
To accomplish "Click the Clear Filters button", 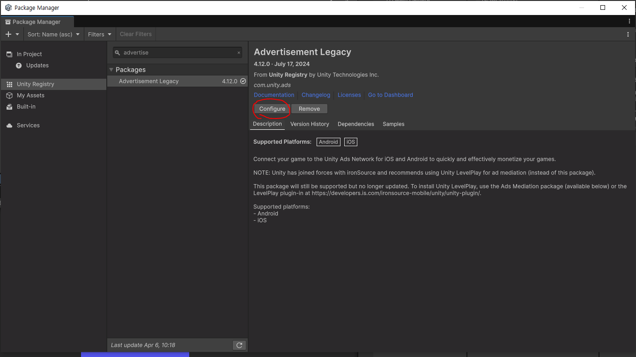I will click(x=136, y=34).
